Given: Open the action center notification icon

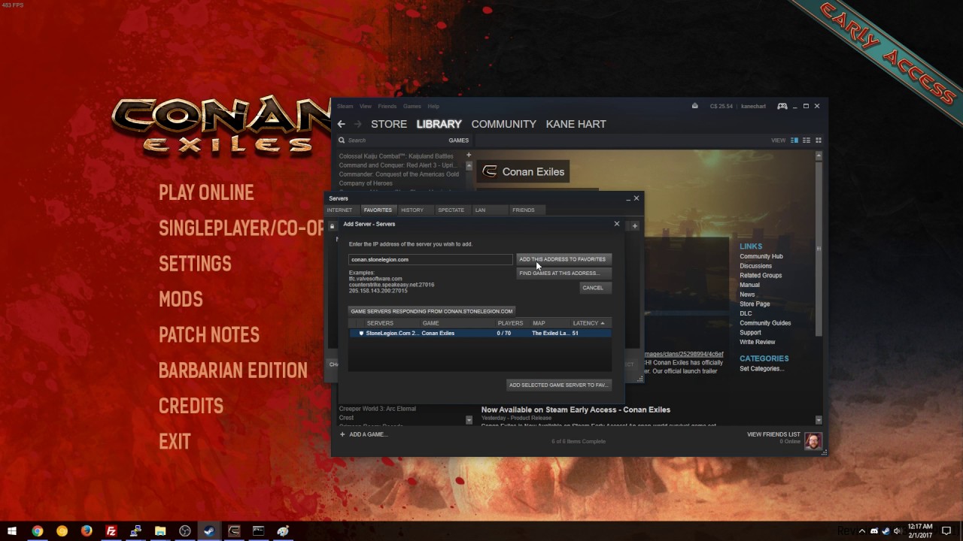Looking at the screenshot, I should 946,530.
